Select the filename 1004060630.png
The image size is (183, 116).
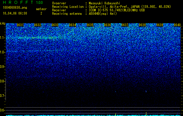[15, 8]
